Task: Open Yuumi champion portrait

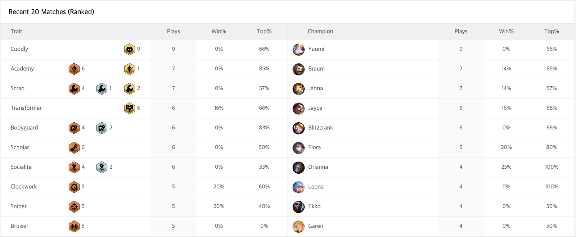Action: tap(298, 49)
